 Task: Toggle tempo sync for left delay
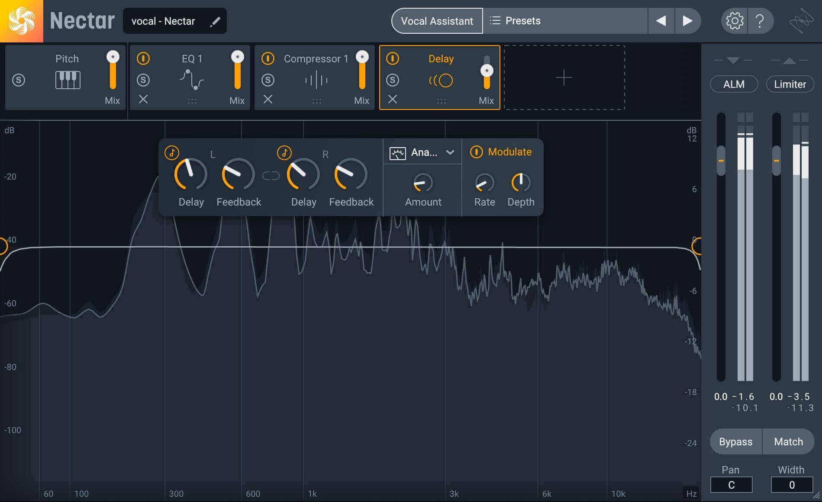172,152
